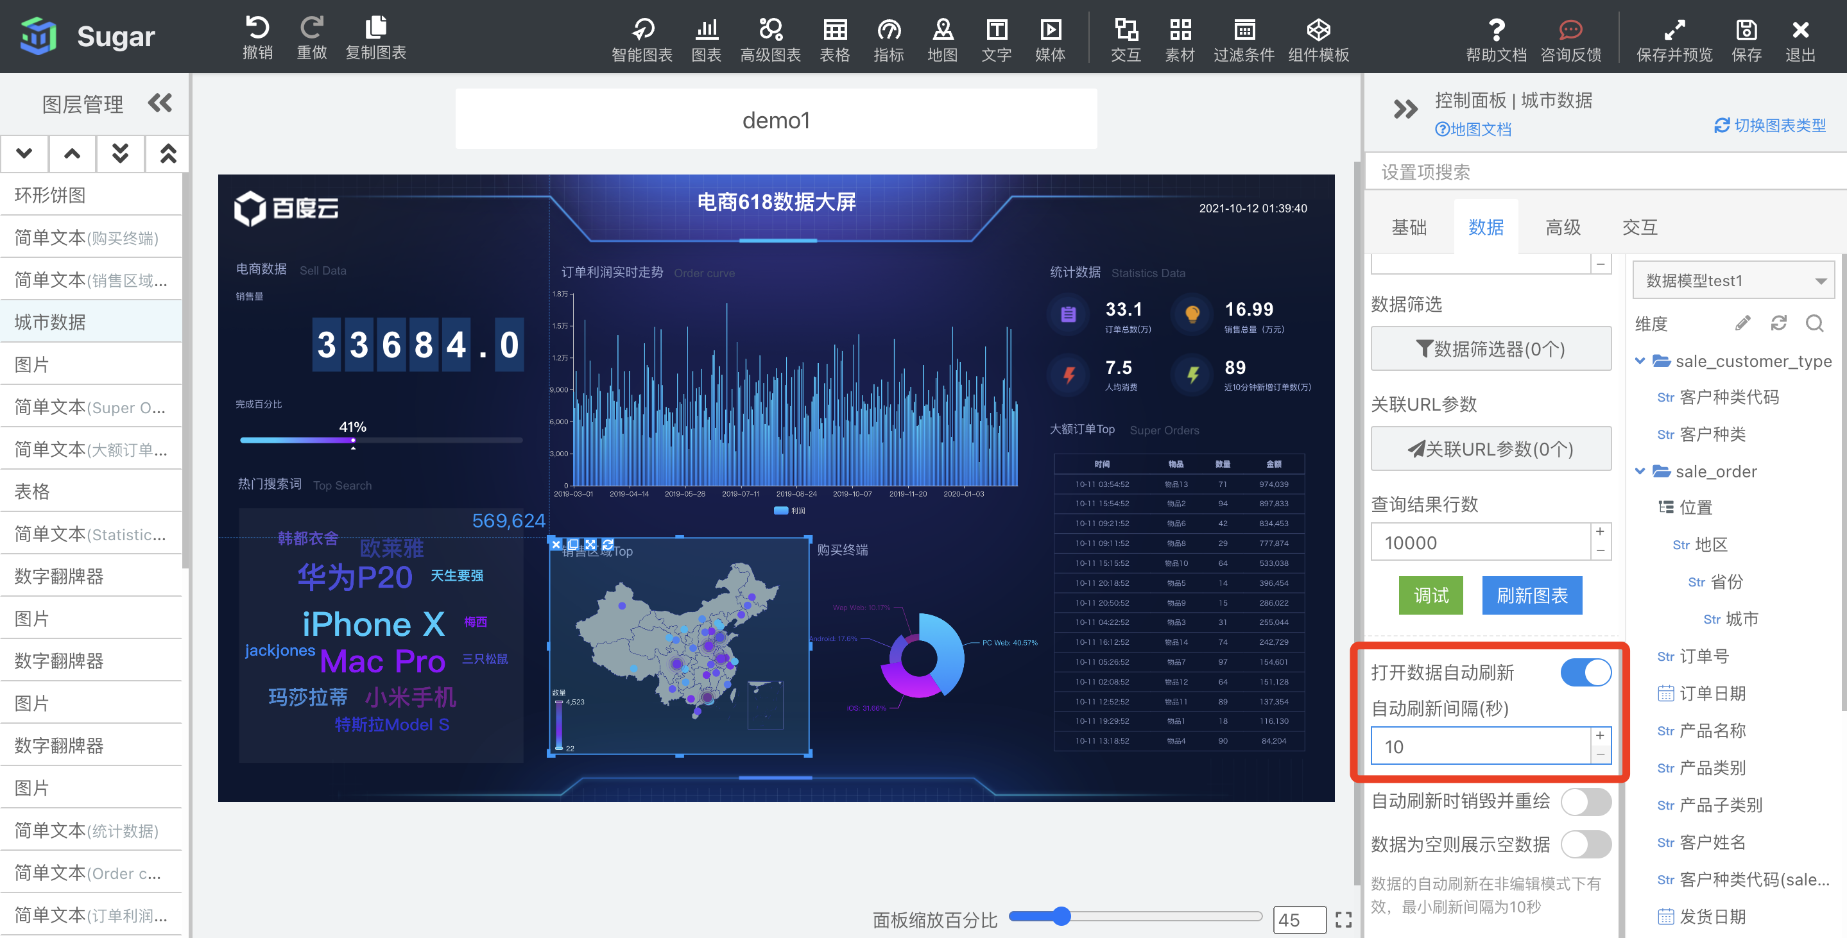Click the 调试 debug button

[1430, 595]
